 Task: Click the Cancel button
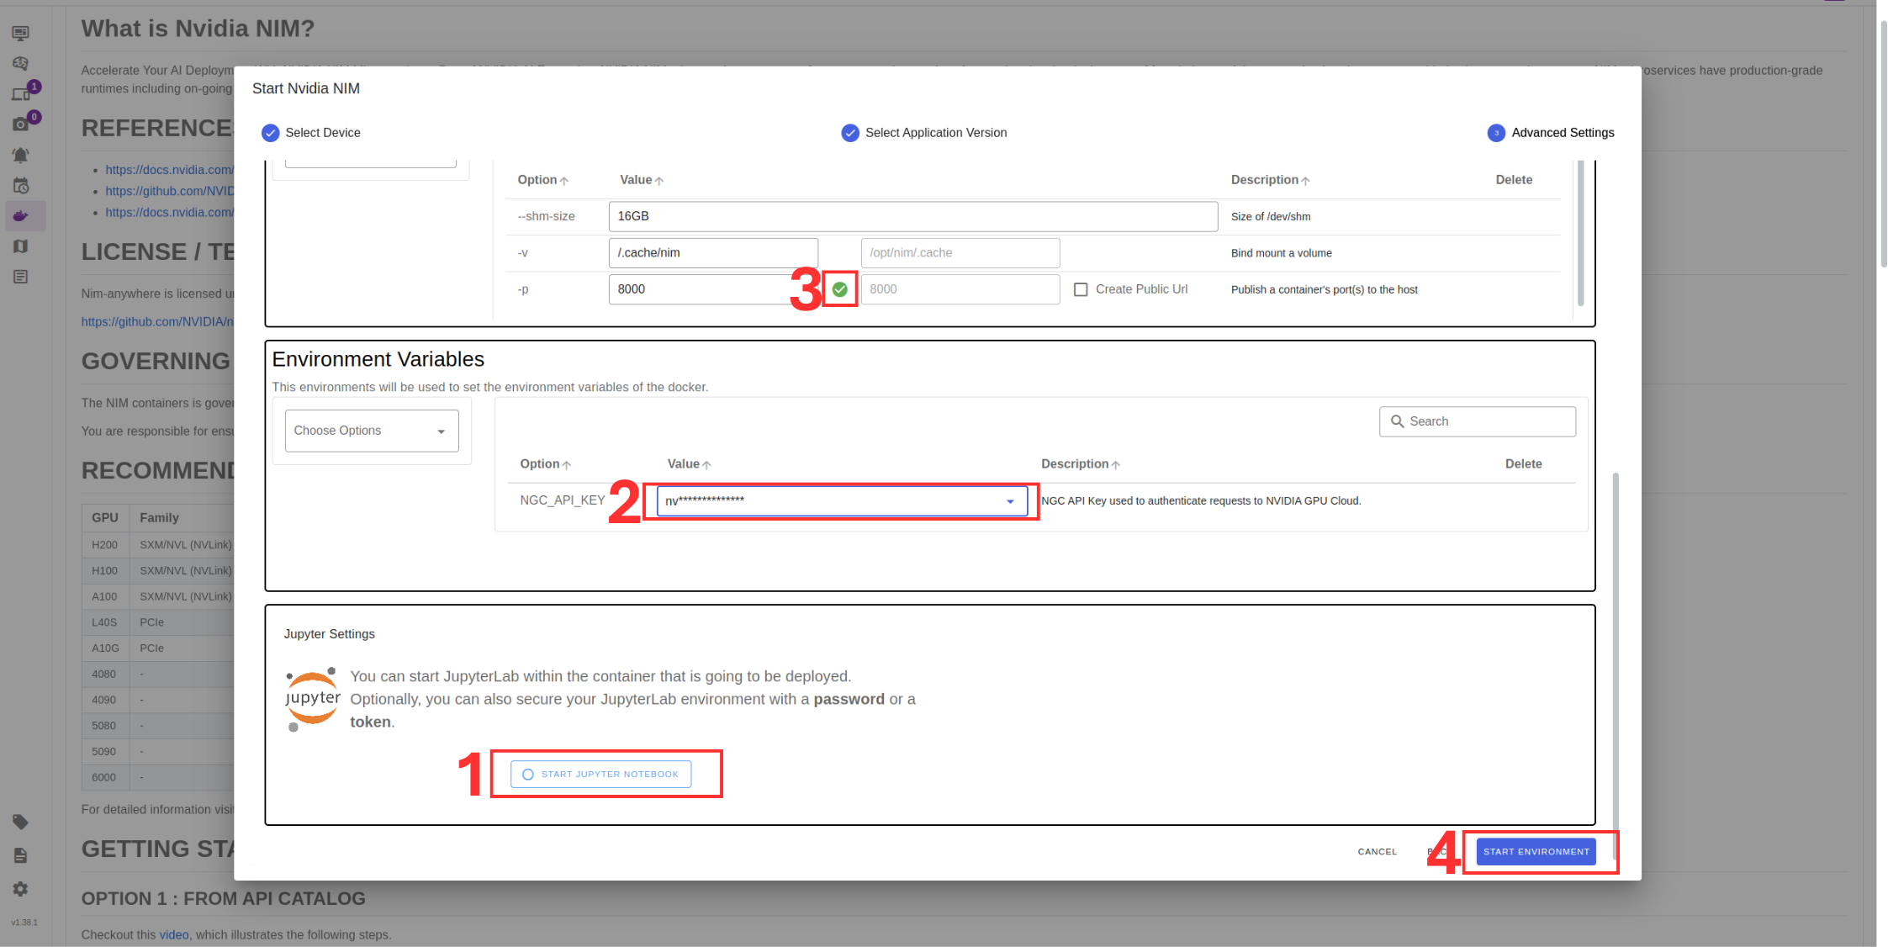[1378, 852]
